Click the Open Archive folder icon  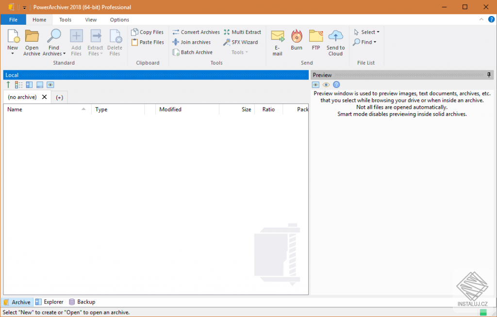32,36
